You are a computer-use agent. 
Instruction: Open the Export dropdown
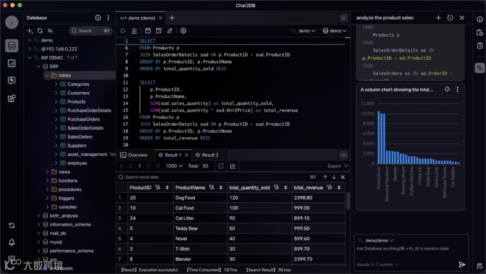[337, 166]
